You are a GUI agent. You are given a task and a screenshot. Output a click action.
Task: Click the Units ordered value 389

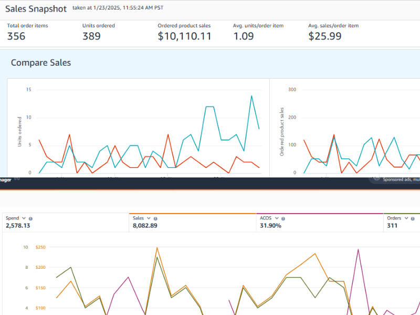[91, 36]
